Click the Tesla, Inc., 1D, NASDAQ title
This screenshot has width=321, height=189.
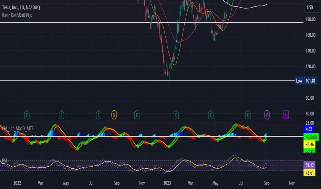(21, 8)
